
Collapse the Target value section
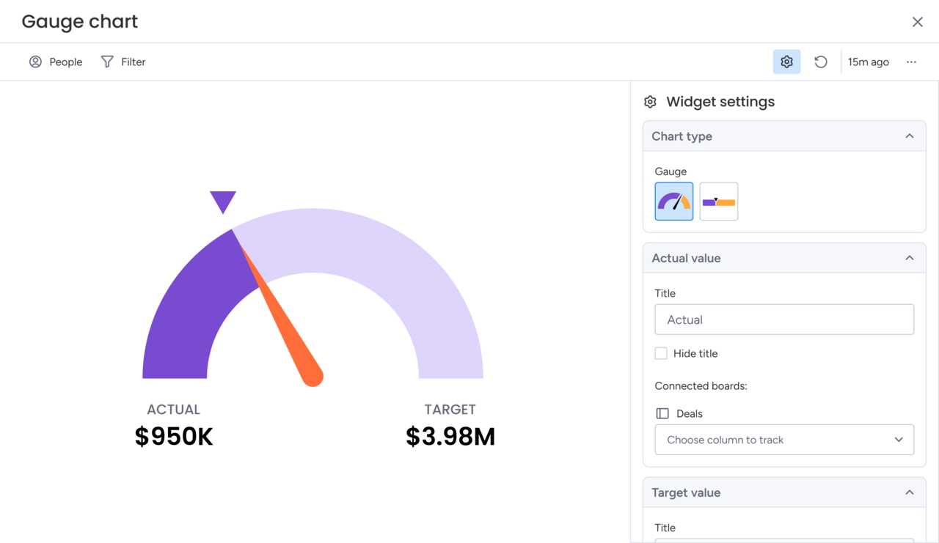click(x=910, y=492)
